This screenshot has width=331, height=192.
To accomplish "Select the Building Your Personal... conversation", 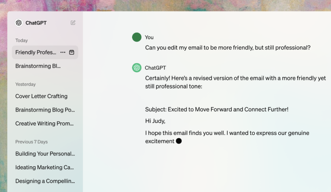I will pos(45,154).
